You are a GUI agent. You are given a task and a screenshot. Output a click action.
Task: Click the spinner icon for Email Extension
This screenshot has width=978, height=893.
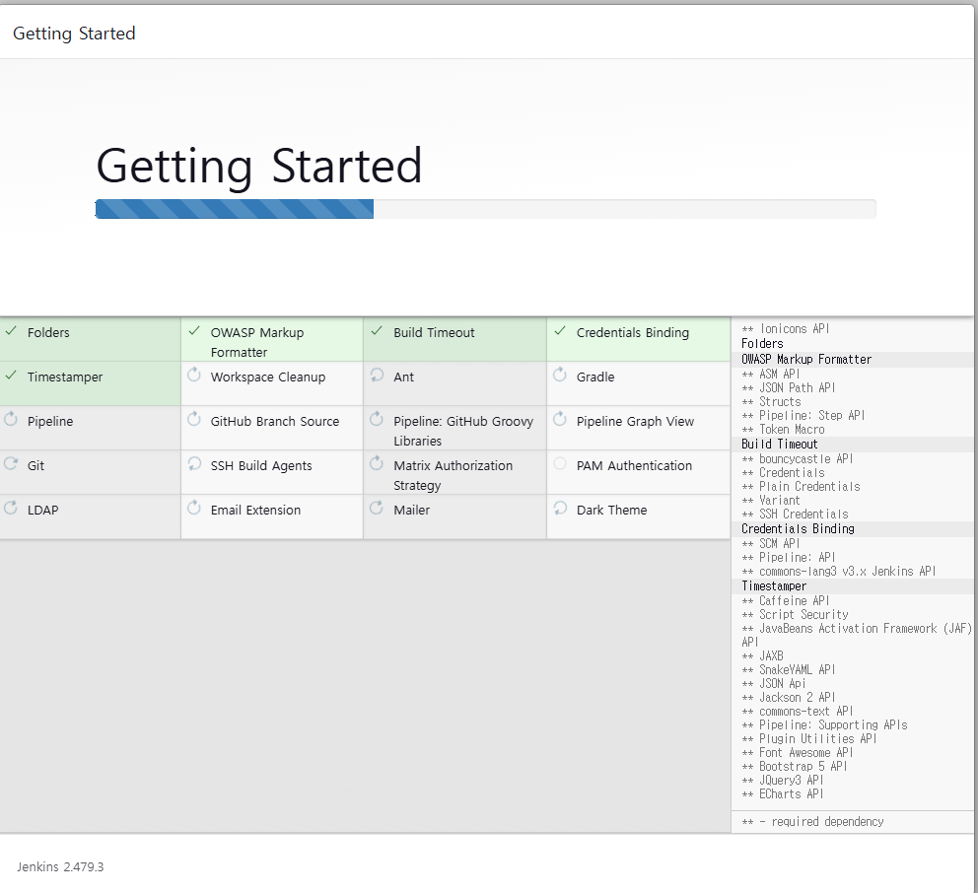click(x=194, y=508)
